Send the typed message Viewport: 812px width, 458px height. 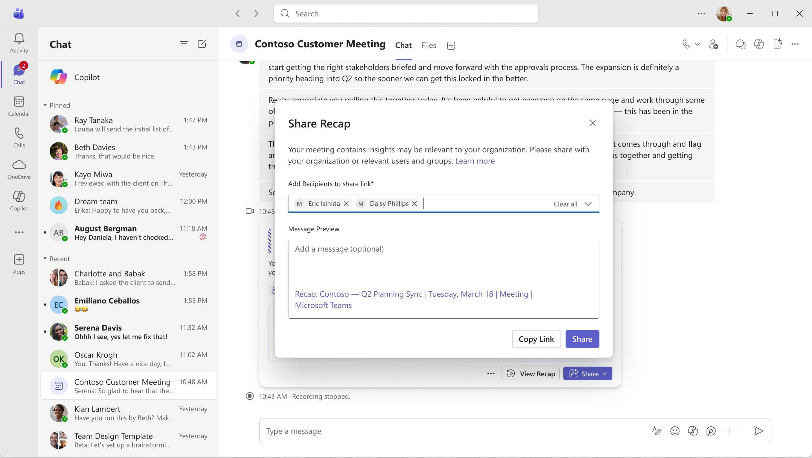(759, 431)
